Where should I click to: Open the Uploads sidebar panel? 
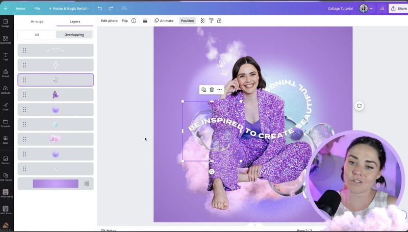[x=6, y=90]
